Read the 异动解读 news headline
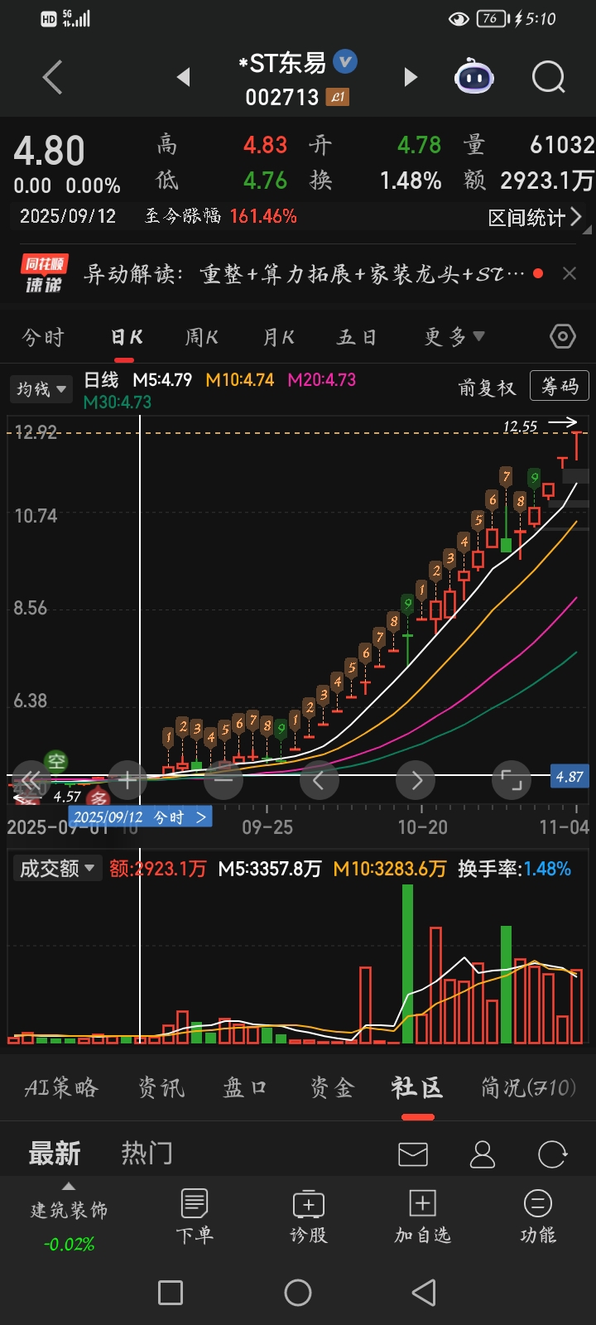The height and width of the screenshot is (1325, 596). (x=305, y=273)
